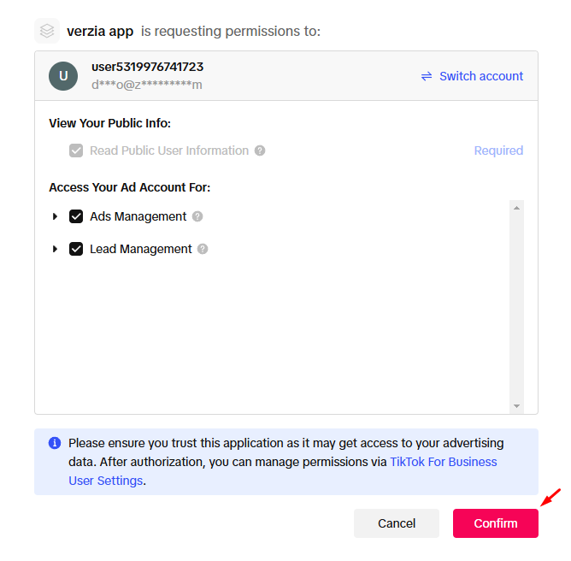Viewport: 571px width, 561px height.
Task: Click the scroll up arrow in permissions list
Action: (x=516, y=208)
